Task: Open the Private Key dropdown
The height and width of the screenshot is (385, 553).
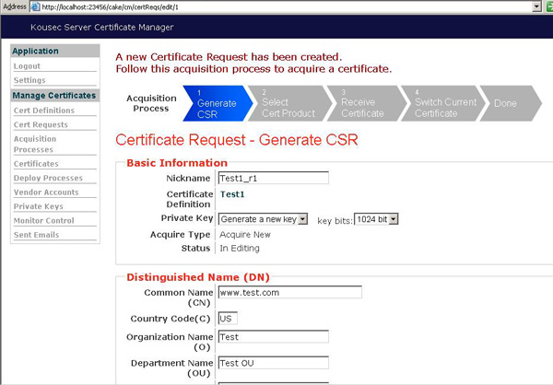Action: tap(263, 219)
